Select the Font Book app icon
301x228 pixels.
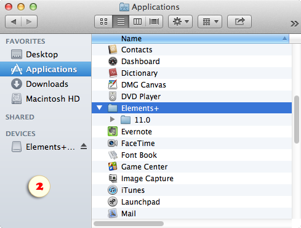(x=113, y=155)
